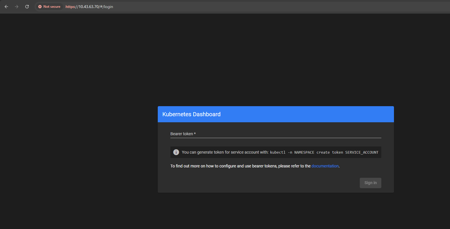Open the documentation link

325,166
